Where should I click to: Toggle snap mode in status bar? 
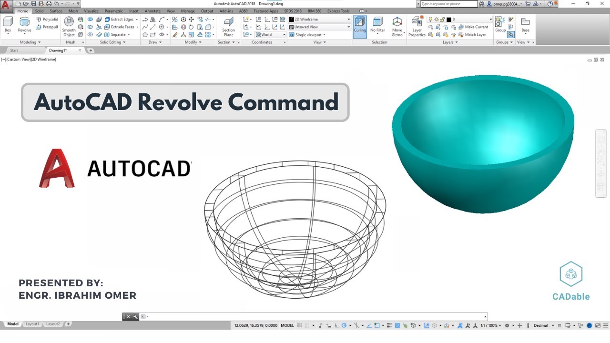click(307, 325)
